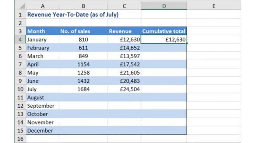This screenshot has height=143, width=254.
Task: Click the 'November' cell
Action: pos(42,122)
